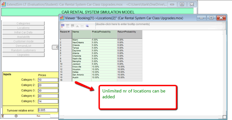Click the Category 2 price field
The image size is (232, 120).
(x=48, y=85)
